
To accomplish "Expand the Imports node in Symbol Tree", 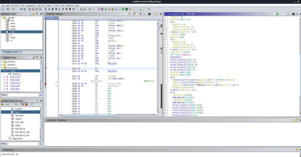I will [x=2, y=62].
